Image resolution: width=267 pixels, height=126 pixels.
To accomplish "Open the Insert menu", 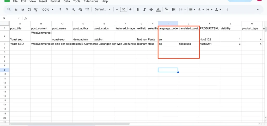I will point(43,1).
